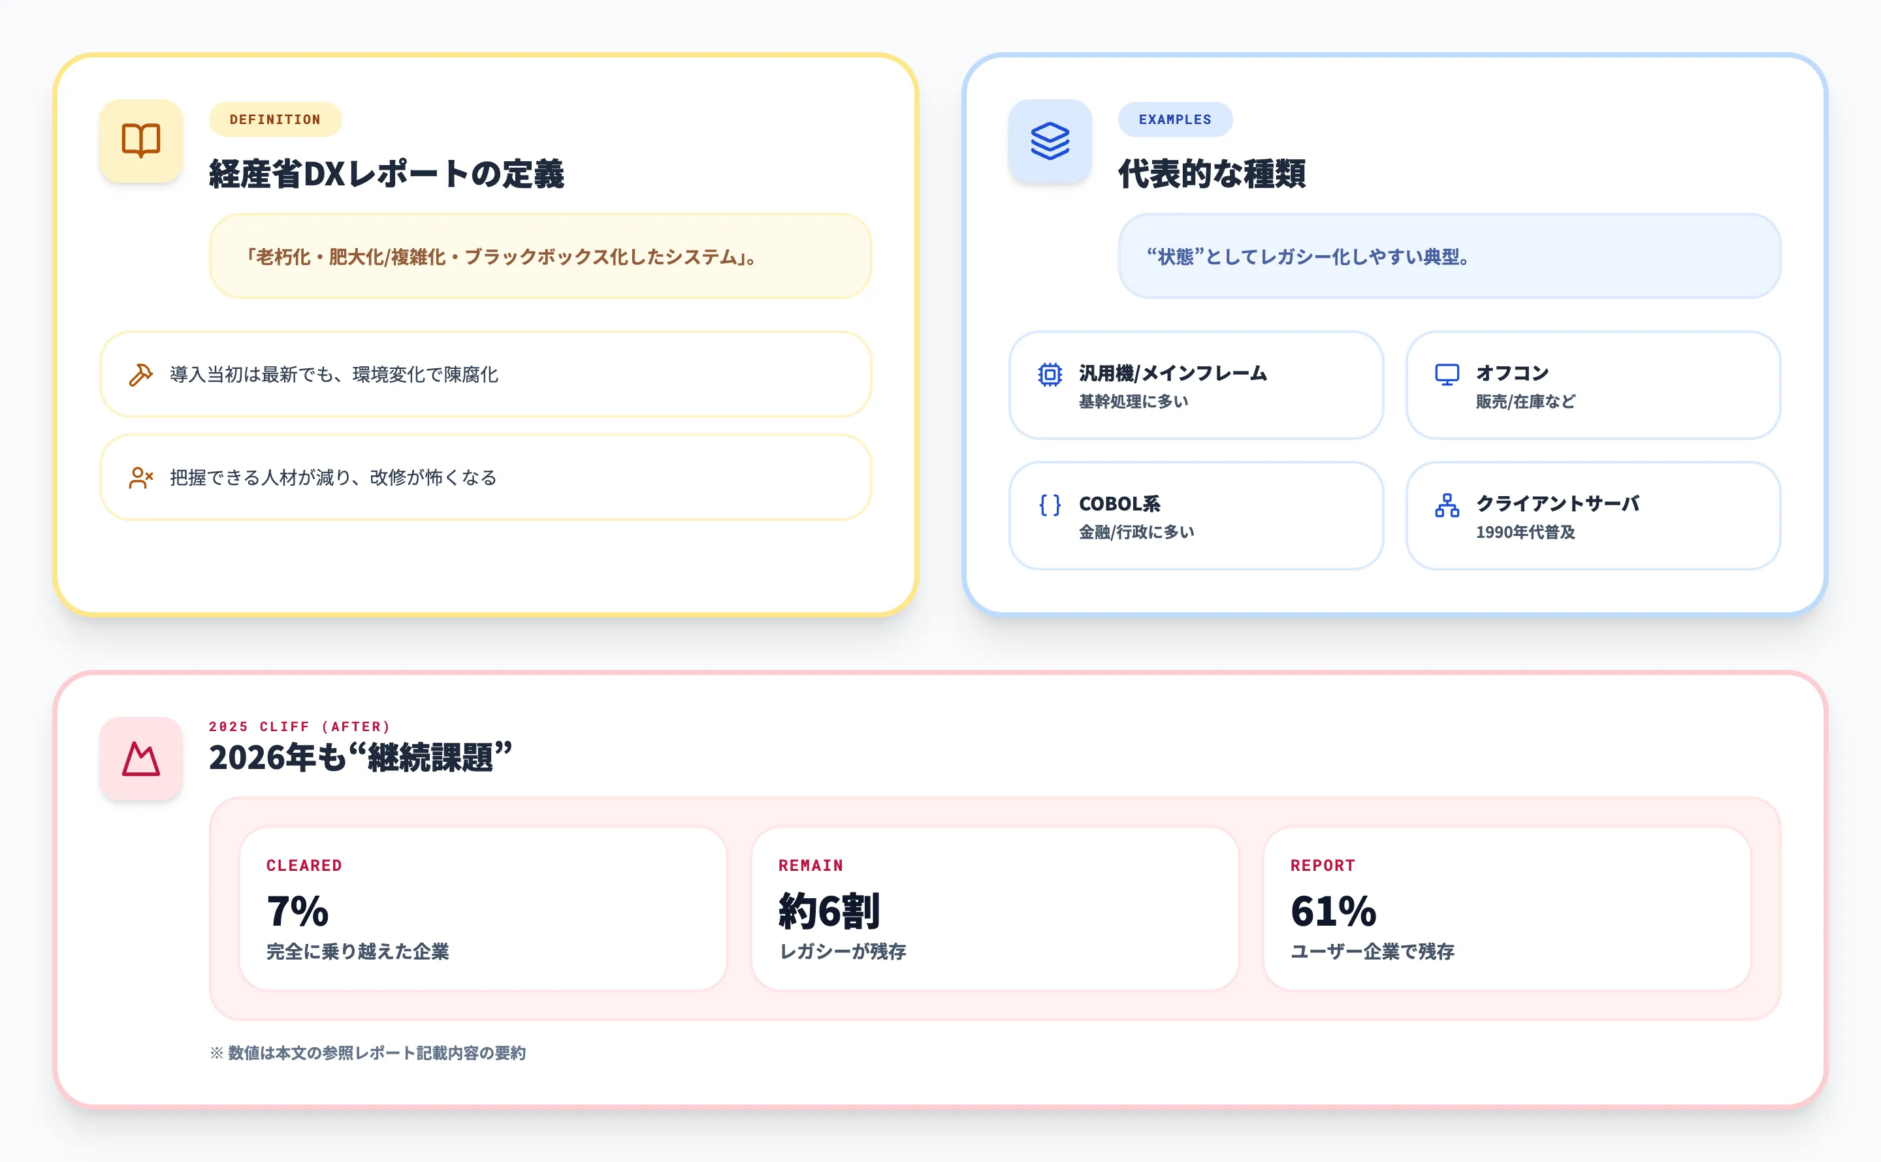The image size is (1881, 1162).
Task: Click the person-x icon on the personnel row
Action: click(142, 478)
